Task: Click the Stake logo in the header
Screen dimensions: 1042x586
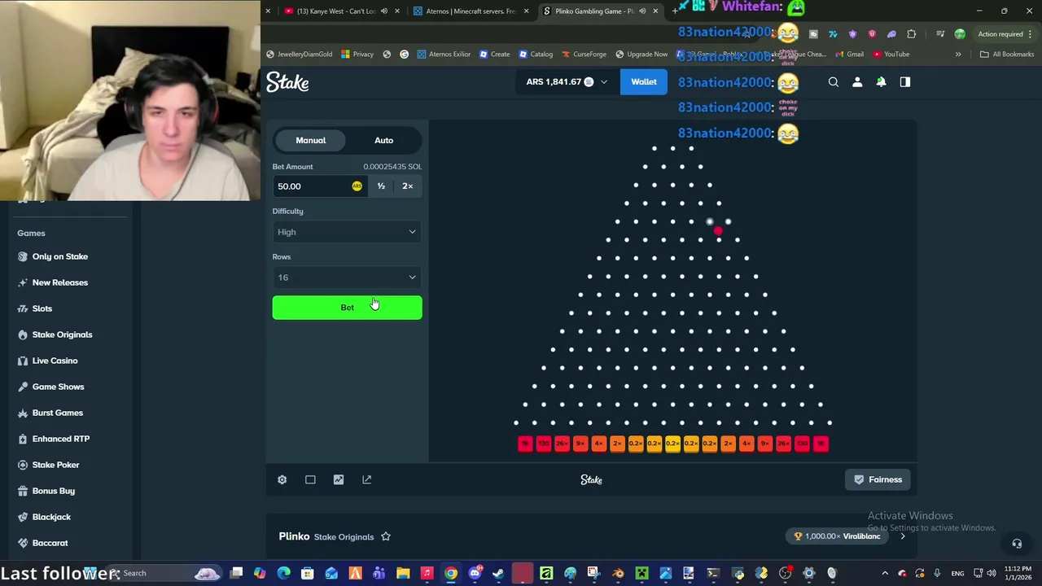Action: coord(287,82)
